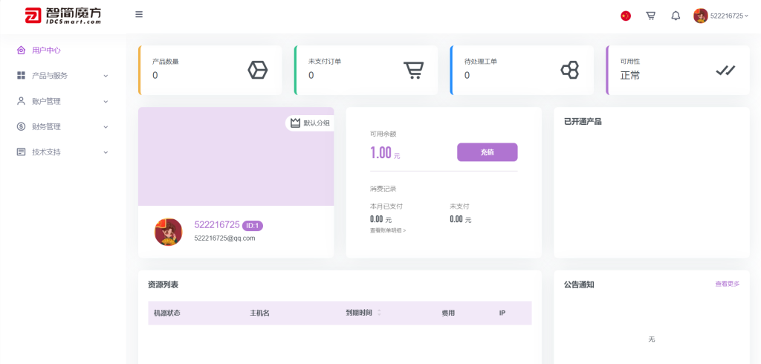The image size is (761, 364).
Task: Click the 产品数量 label
Action: coord(166,62)
